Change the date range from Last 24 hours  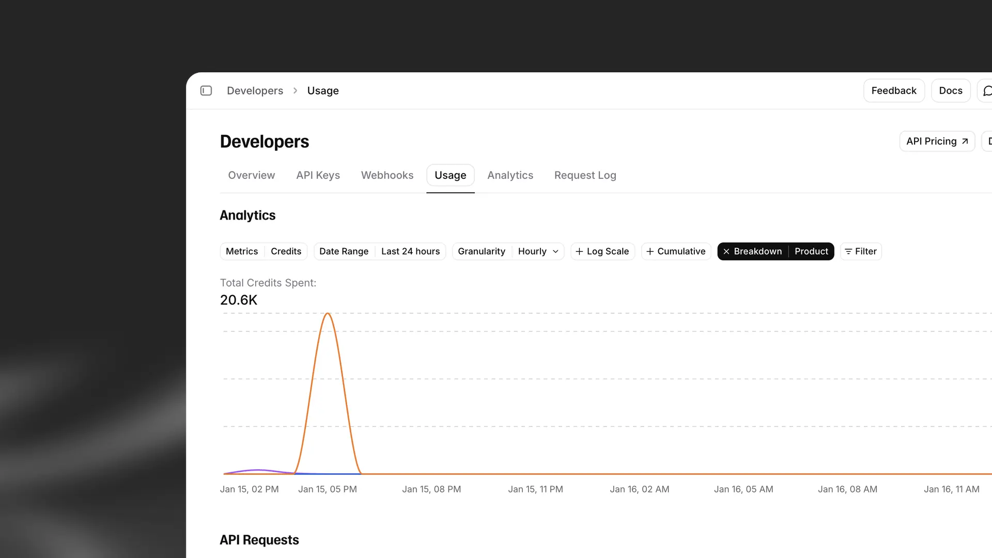point(411,252)
